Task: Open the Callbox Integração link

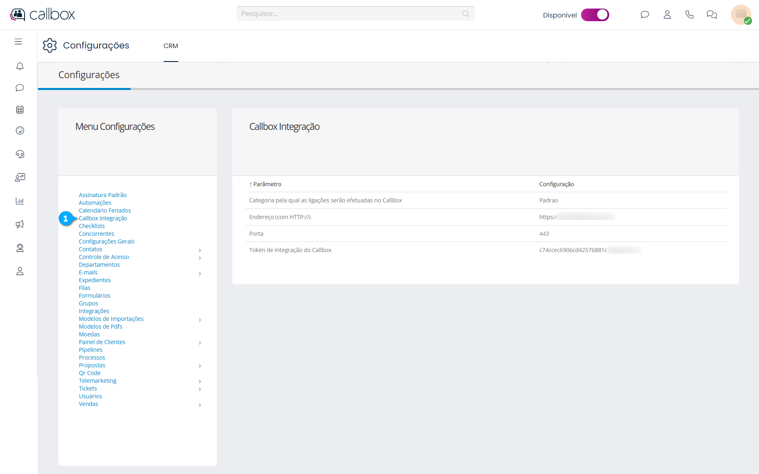Action: tap(103, 218)
